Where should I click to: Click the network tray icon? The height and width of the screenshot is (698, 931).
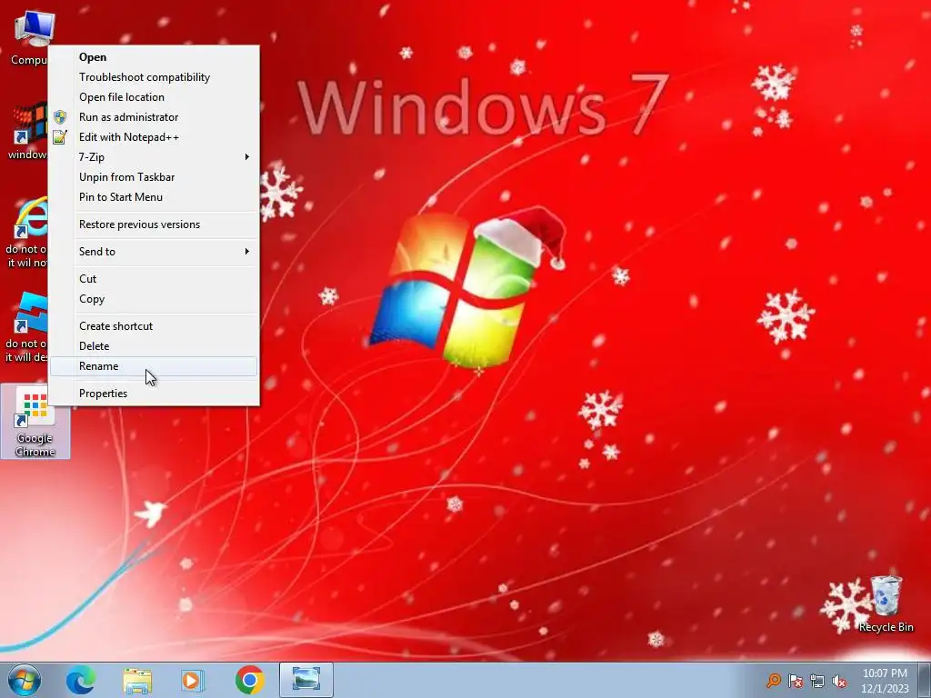pyautogui.click(x=817, y=681)
